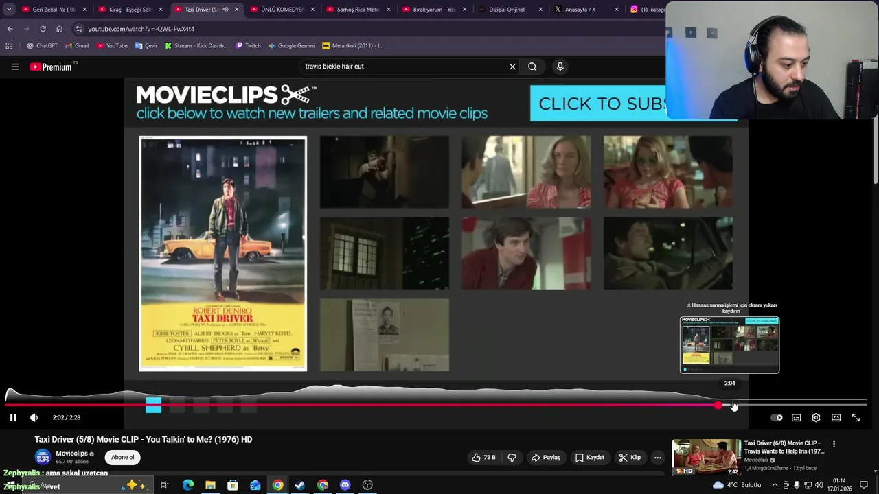Open the Taxi Driver (6/8) suggested video thumbnail
The height and width of the screenshot is (494, 879).
tap(706, 457)
